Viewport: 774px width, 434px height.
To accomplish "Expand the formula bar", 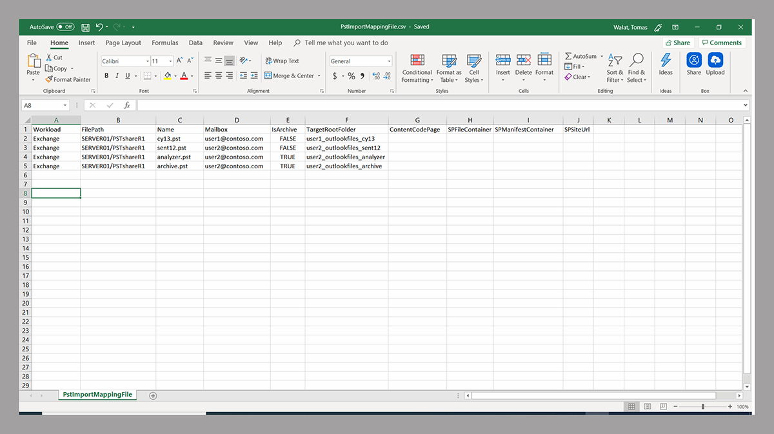I will coord(746,105).
